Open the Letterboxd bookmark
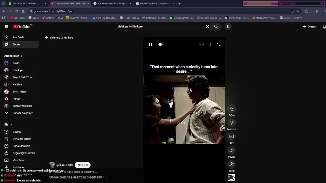The width and height of the screenshot is (326, 183). point(154,18)
